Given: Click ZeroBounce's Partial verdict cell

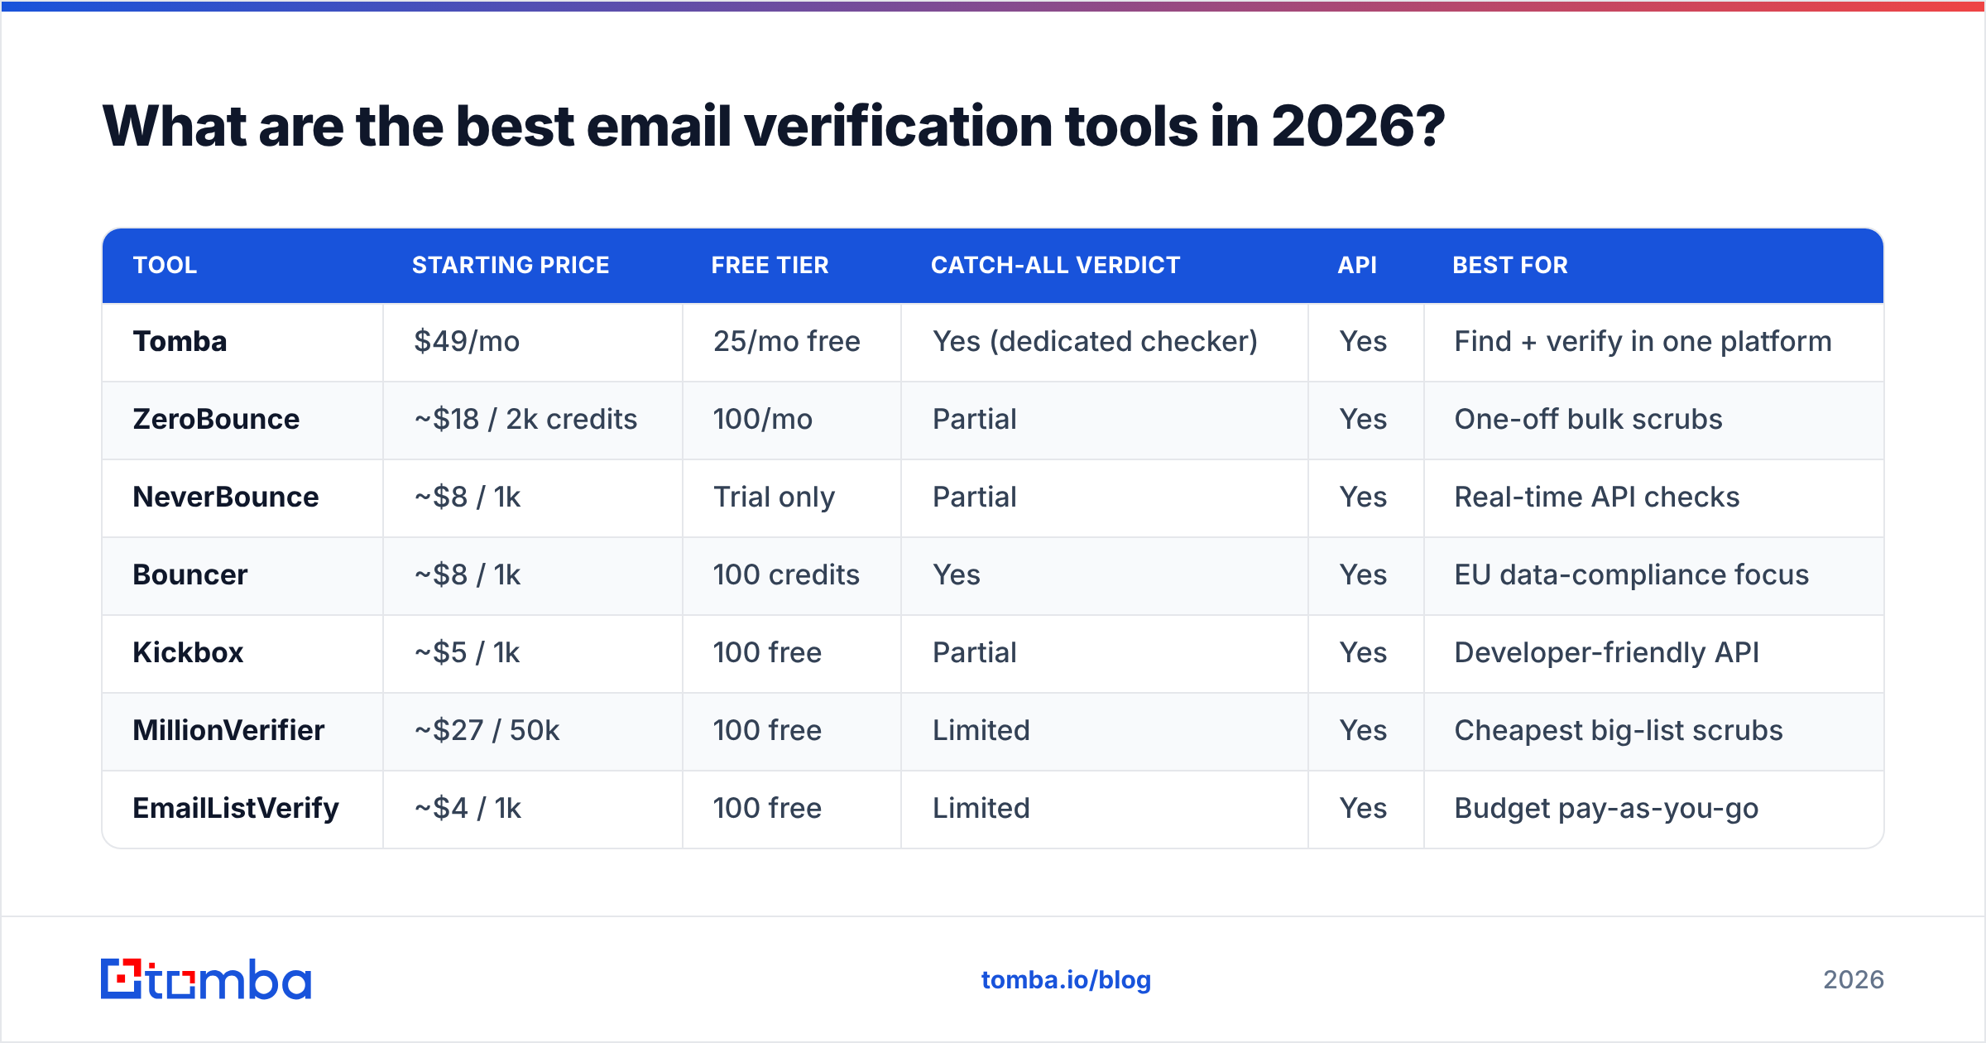Looking at the screenshot, I should (x=1105, y=420).
